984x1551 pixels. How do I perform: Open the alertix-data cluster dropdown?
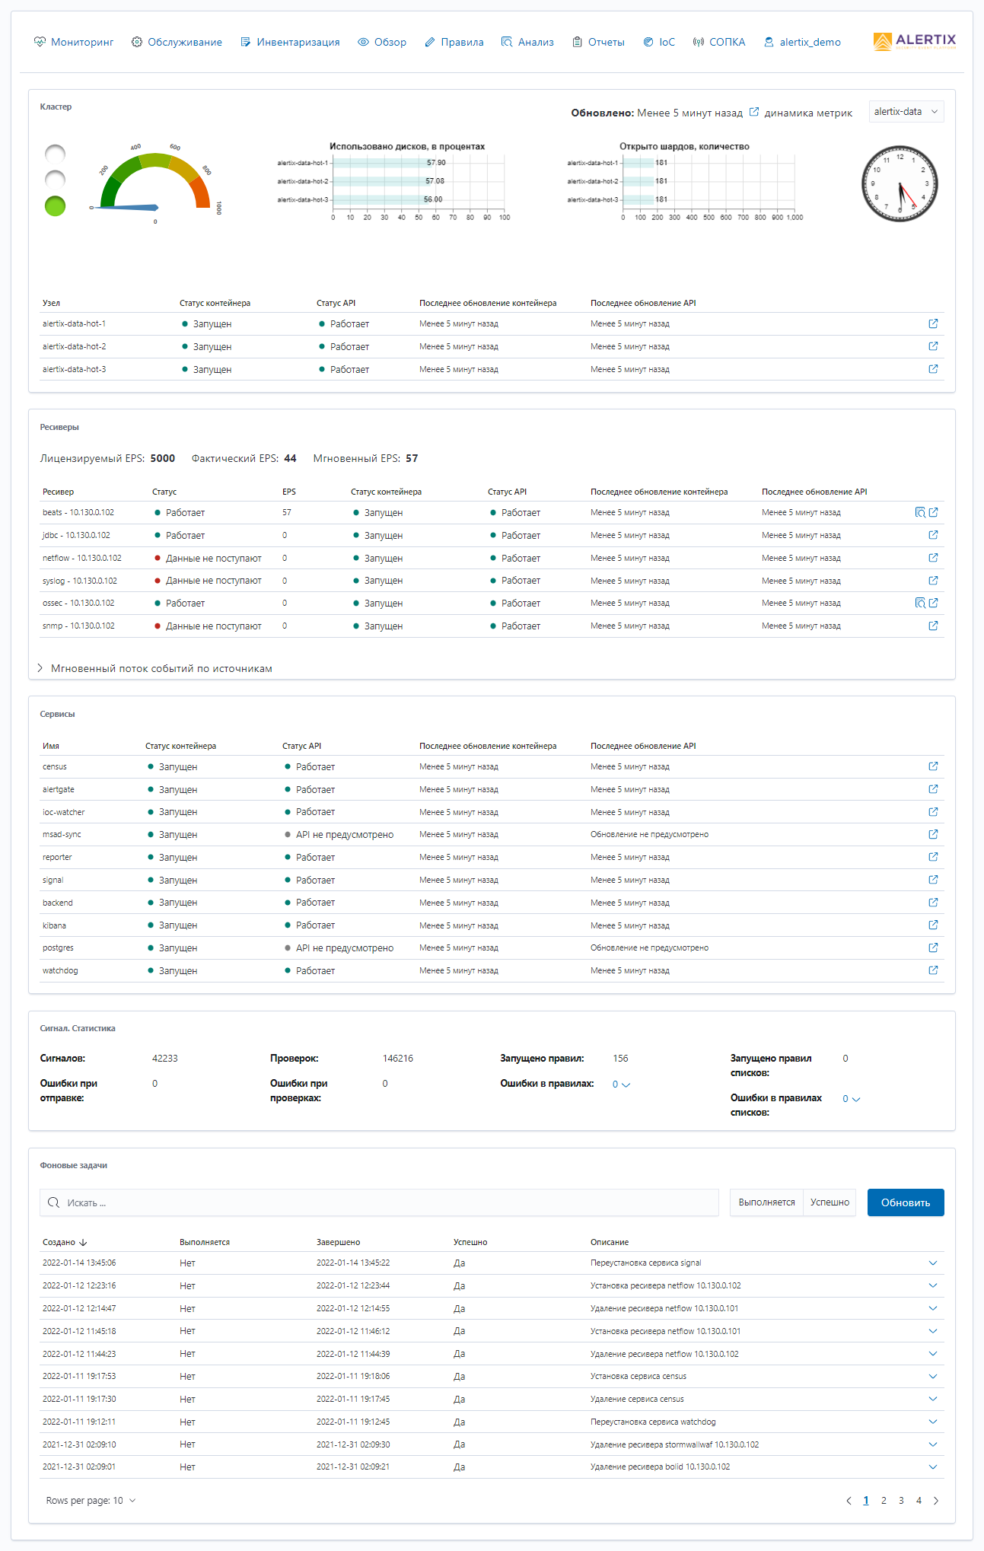coord(906,112)
